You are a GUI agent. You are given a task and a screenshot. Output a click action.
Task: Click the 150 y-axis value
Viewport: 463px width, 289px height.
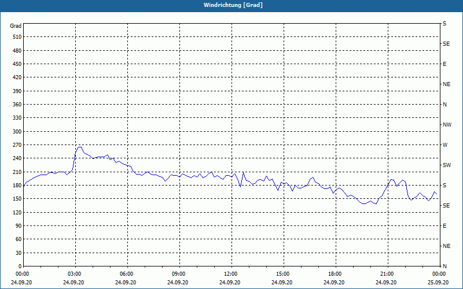pyautogui.click(x=17, y=199)
